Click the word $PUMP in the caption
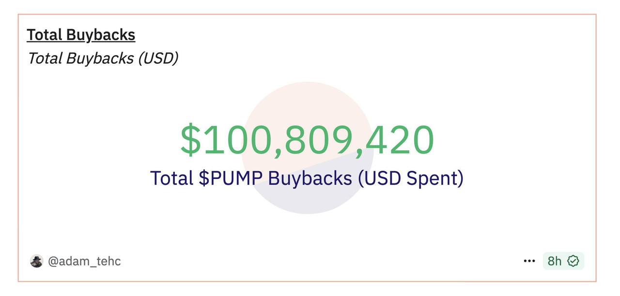The height and width of the screenshot is (296, 620). (x=231, y=178)
